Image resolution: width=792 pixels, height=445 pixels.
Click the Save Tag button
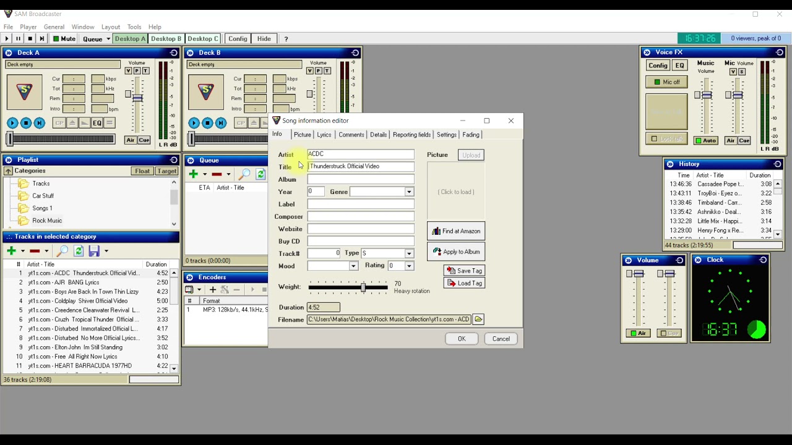point(464,271)
